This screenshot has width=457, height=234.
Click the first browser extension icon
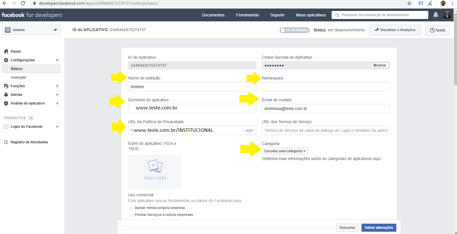pyautogui.click(x=421, y=3)
